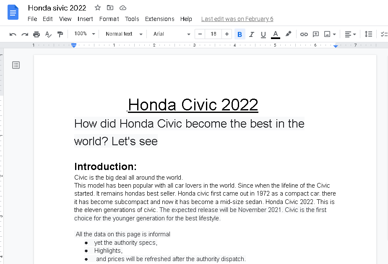Toggle bold formatting
The height and width of the screenshot is (264, 388).
(240, 34)
